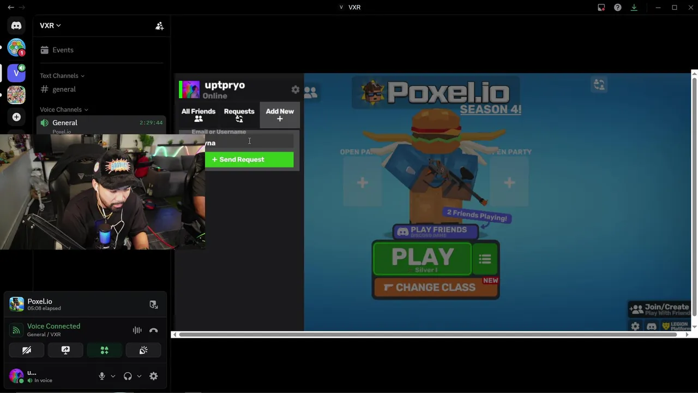
Task: Open voice connection signal info icon
Action: 16,330
